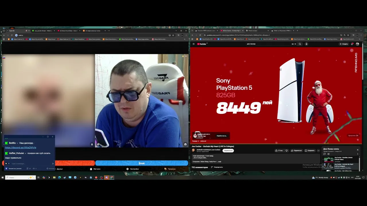Open Task View on the taskbar

coord(38,178)
